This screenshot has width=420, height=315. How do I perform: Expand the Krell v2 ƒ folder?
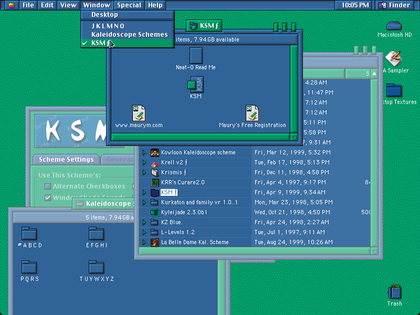click(x=144, y=163)
